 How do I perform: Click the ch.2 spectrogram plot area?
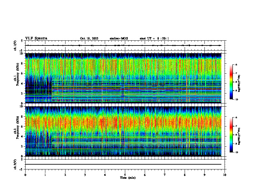coord(123,131)
